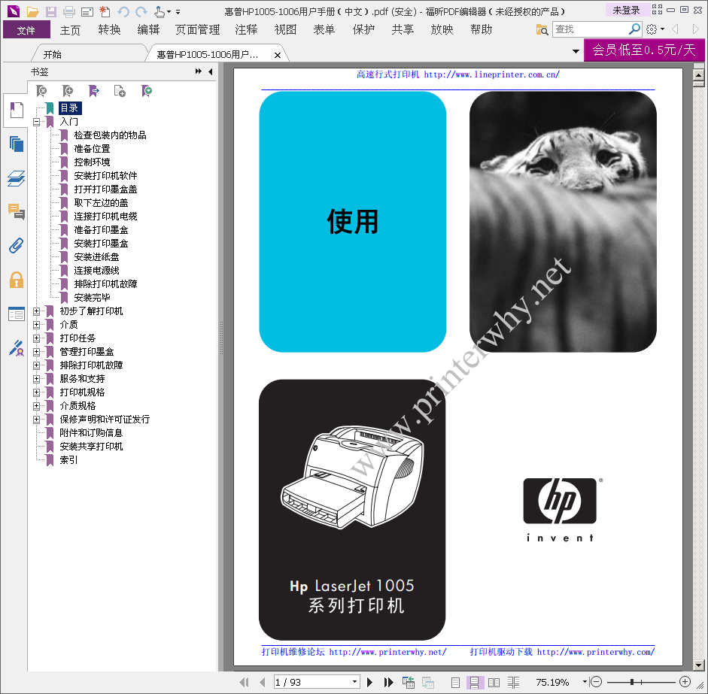Expand the 打印任务 bookmark
This screenshot has width=708, height=694.
(37, 338)
